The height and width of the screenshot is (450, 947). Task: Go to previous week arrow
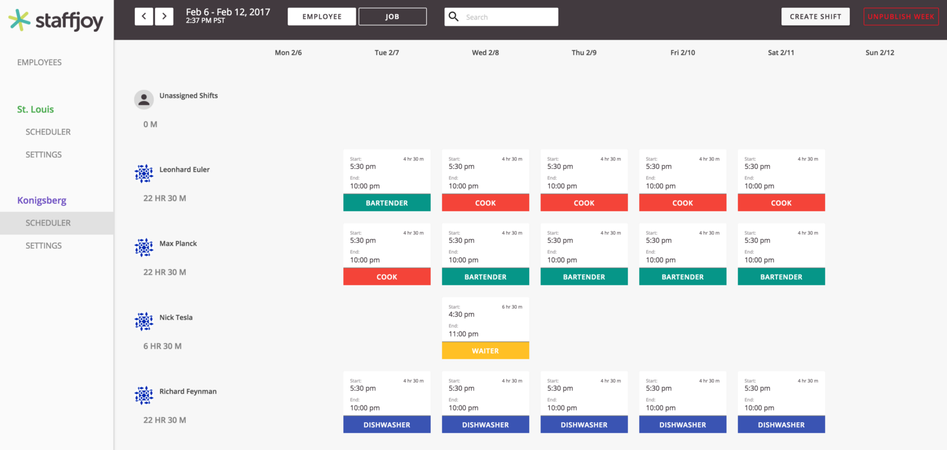tap(144, 17)
